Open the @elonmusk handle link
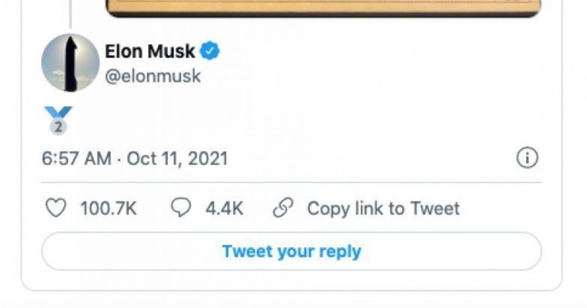 (x=153, y=76)
